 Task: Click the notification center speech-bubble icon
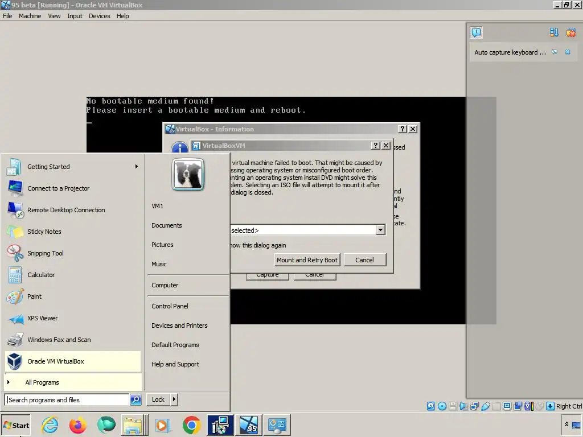click(476, 32)
